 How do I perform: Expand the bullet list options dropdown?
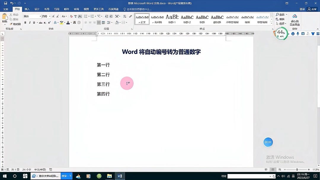[89, 16]
